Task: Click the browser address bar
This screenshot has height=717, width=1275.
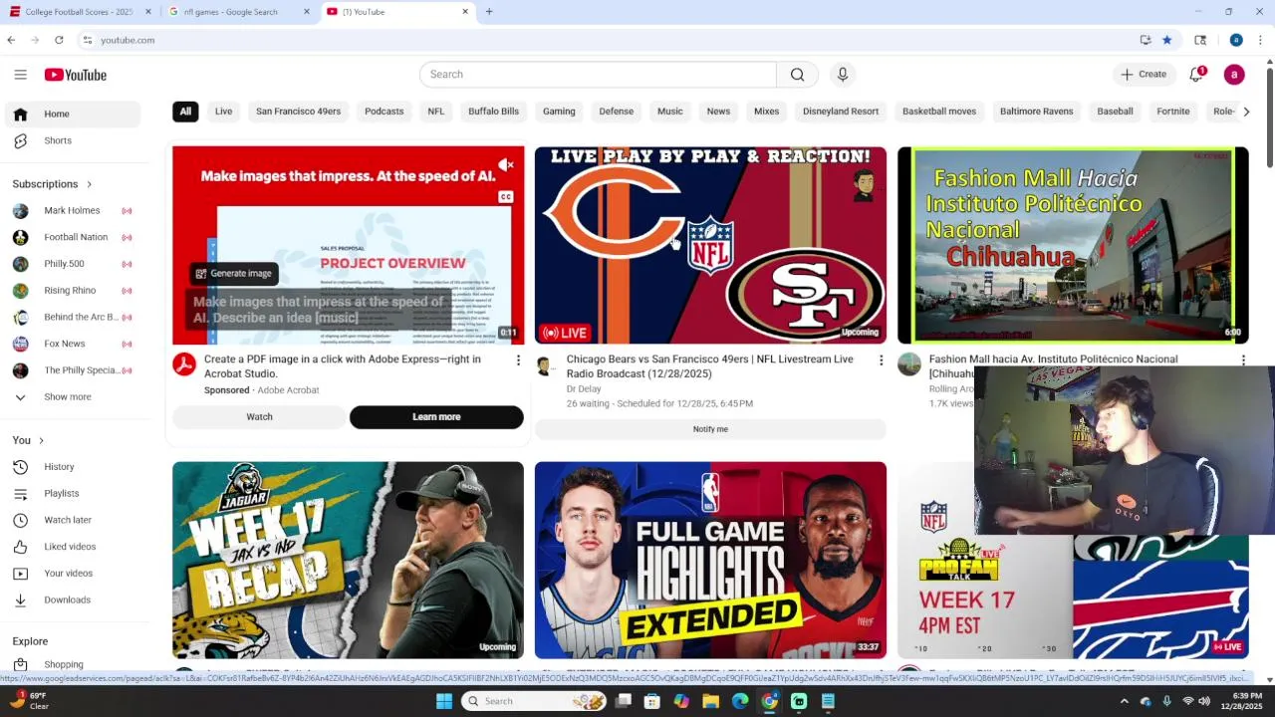Action: [x=608, y=40]
